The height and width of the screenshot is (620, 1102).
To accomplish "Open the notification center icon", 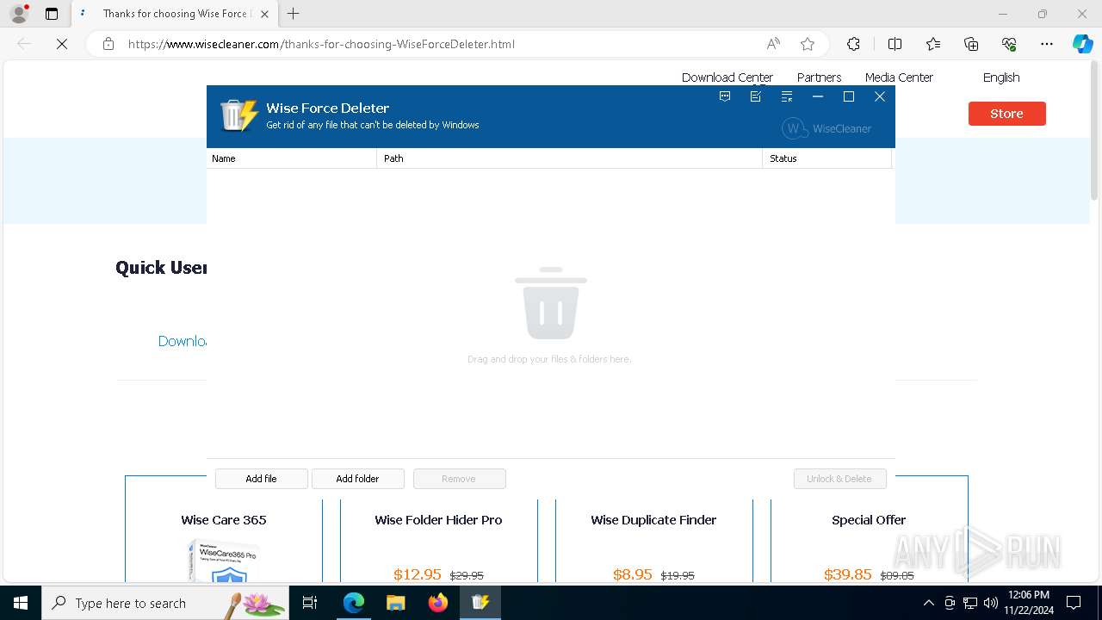I will point(1074,603).
